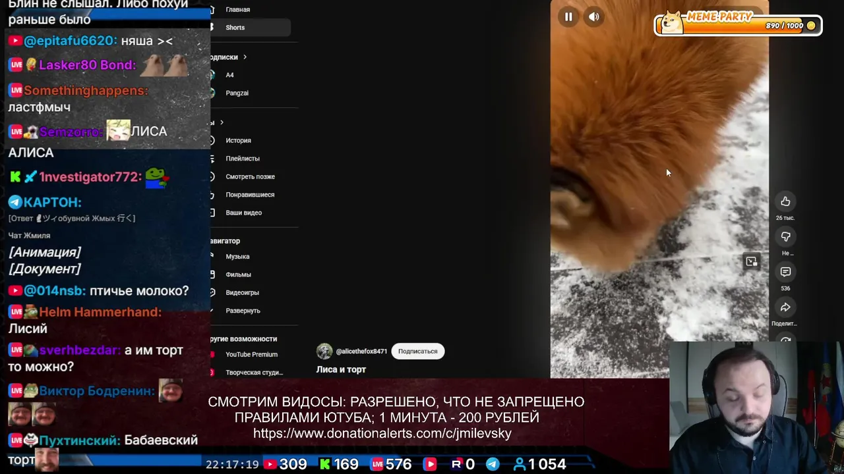844x474 pixels.
Task: Click chat username Semzorro
Action: [71, 132]
